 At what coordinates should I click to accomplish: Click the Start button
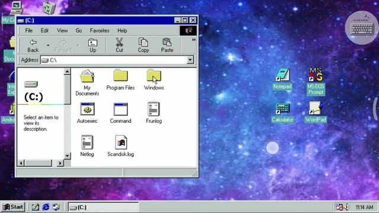point(13,207)
